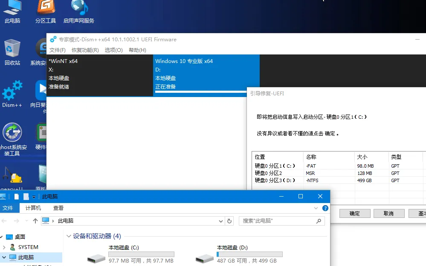Switch to the 计算机 ribbon tab
The width and height of the screenshot is (426, 266).
33,208
